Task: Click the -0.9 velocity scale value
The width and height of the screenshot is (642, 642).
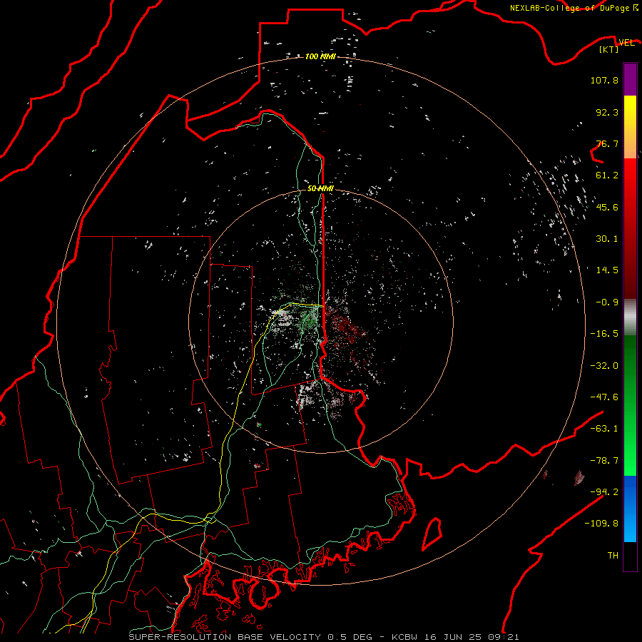Action: pos(607,302)
